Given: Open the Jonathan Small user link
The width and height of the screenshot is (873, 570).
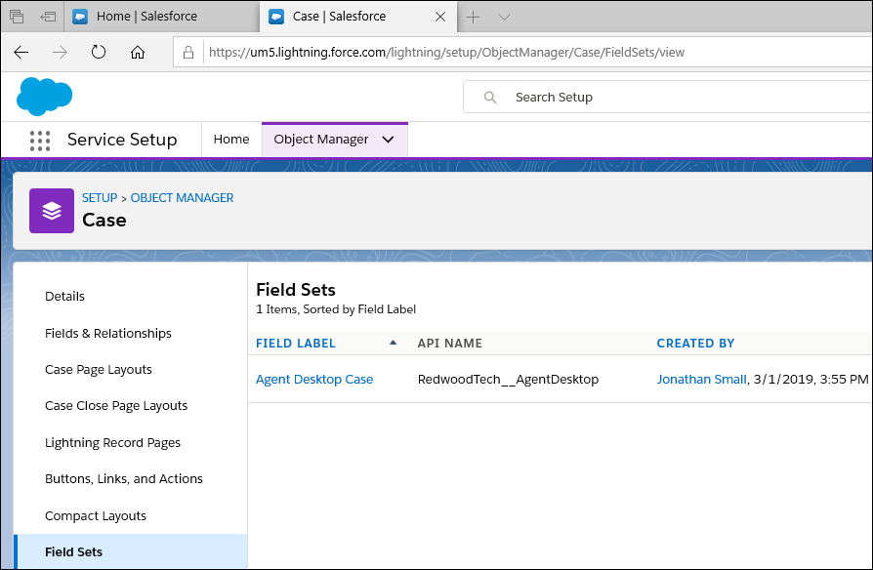Looking at the screenshot, I should pos(701,380).
